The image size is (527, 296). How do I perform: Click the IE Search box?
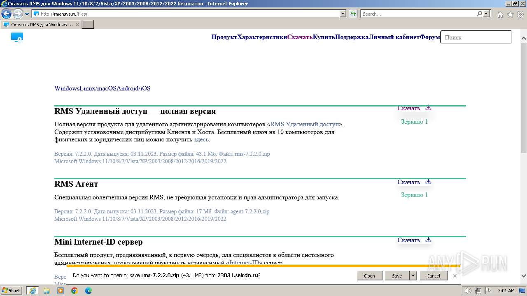(x=419, y=14)
